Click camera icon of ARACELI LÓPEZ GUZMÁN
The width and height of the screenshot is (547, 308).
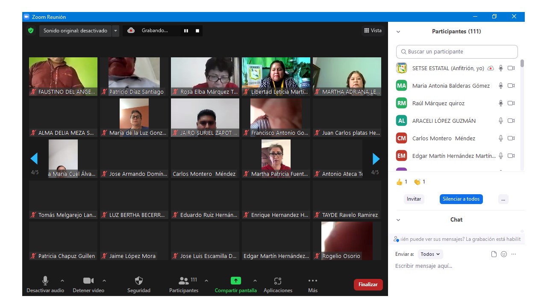coord(511,121)
